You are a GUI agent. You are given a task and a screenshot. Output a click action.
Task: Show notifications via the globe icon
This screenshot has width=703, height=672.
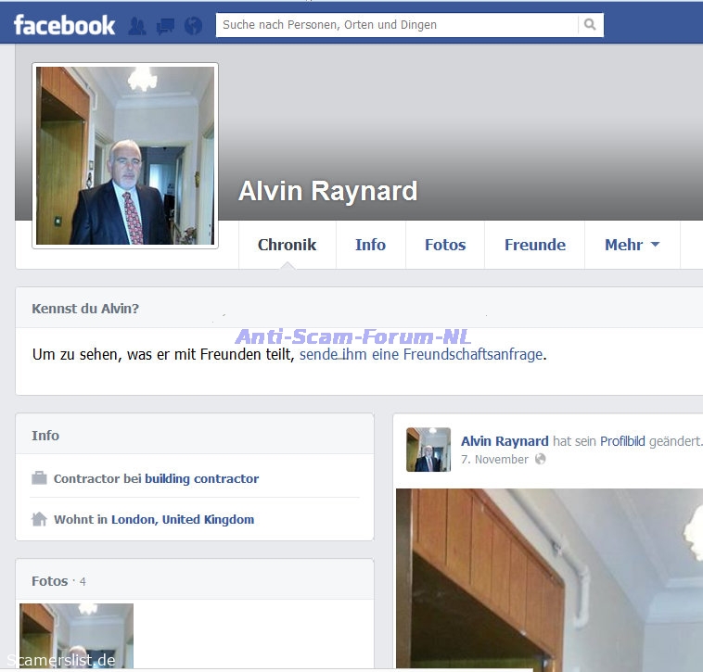point(193,26)
